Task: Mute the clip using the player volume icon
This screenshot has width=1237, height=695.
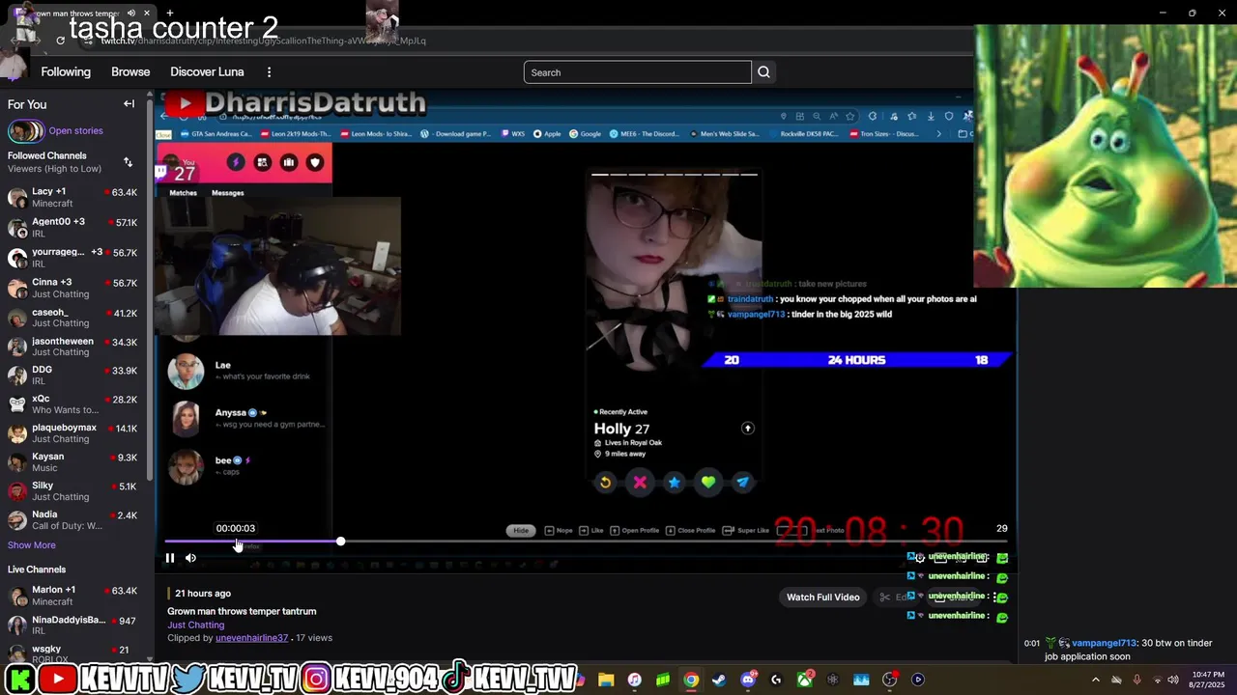Action: [x=190, y=558]
